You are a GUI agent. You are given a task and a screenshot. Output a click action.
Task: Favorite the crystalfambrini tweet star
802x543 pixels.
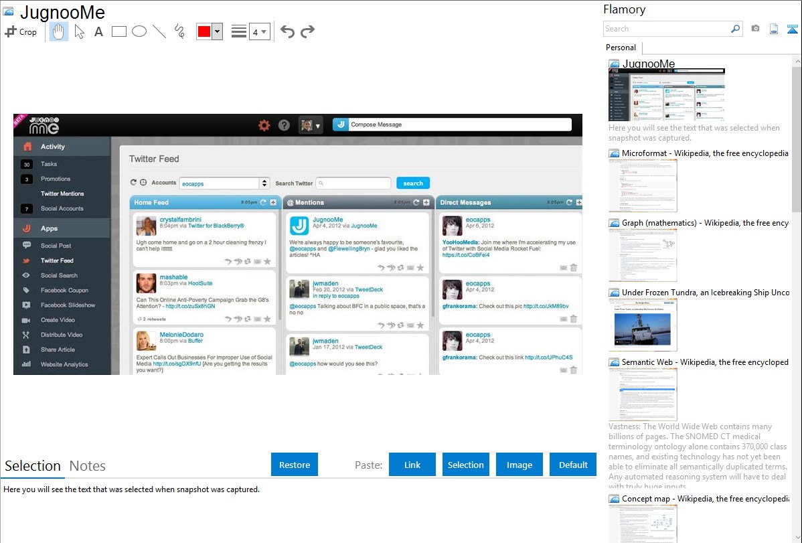(x=267, y=262)
